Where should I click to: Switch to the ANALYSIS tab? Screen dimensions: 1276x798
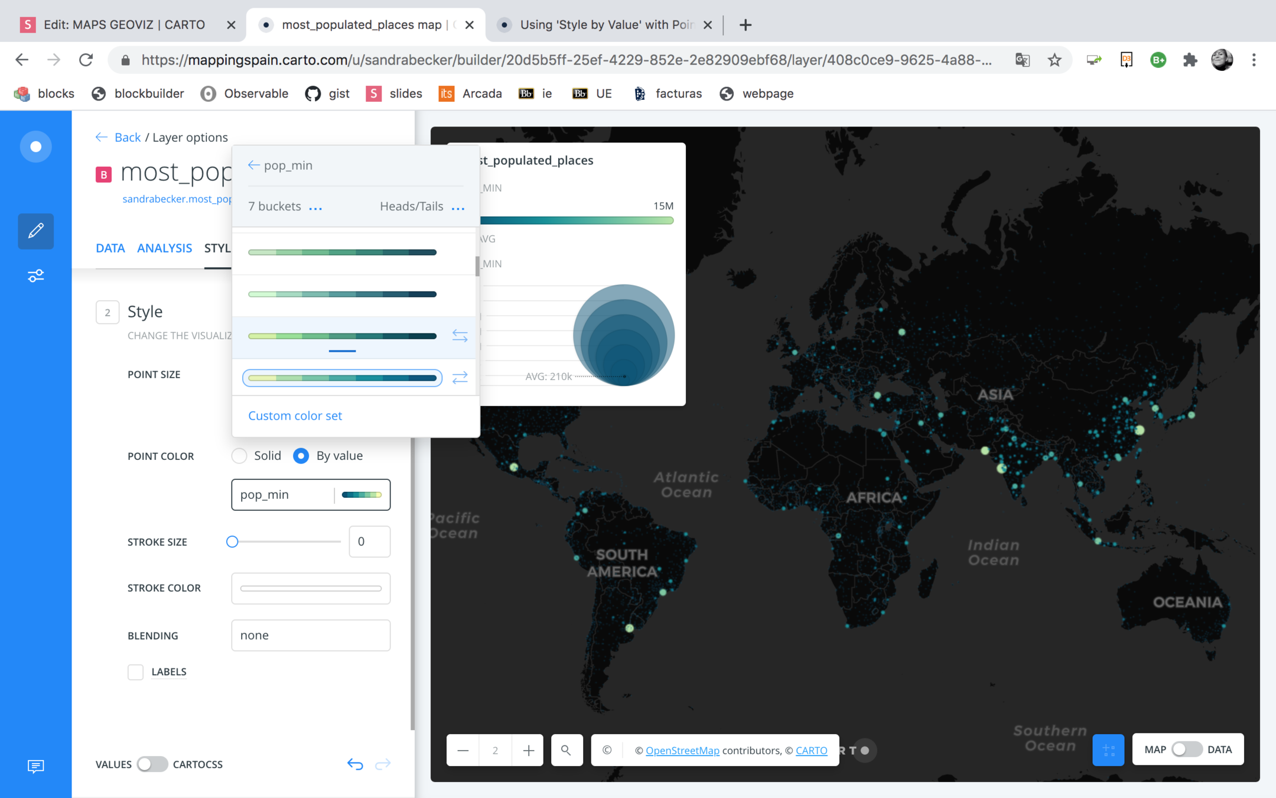tap(164, 248)
